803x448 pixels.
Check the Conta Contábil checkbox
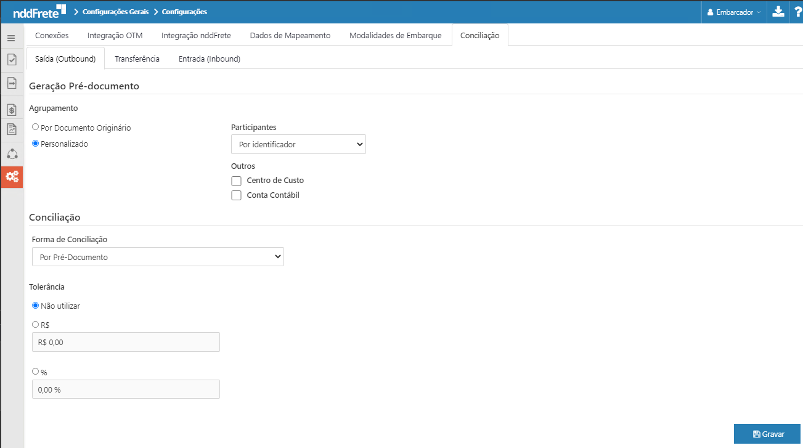pos(236,195)
